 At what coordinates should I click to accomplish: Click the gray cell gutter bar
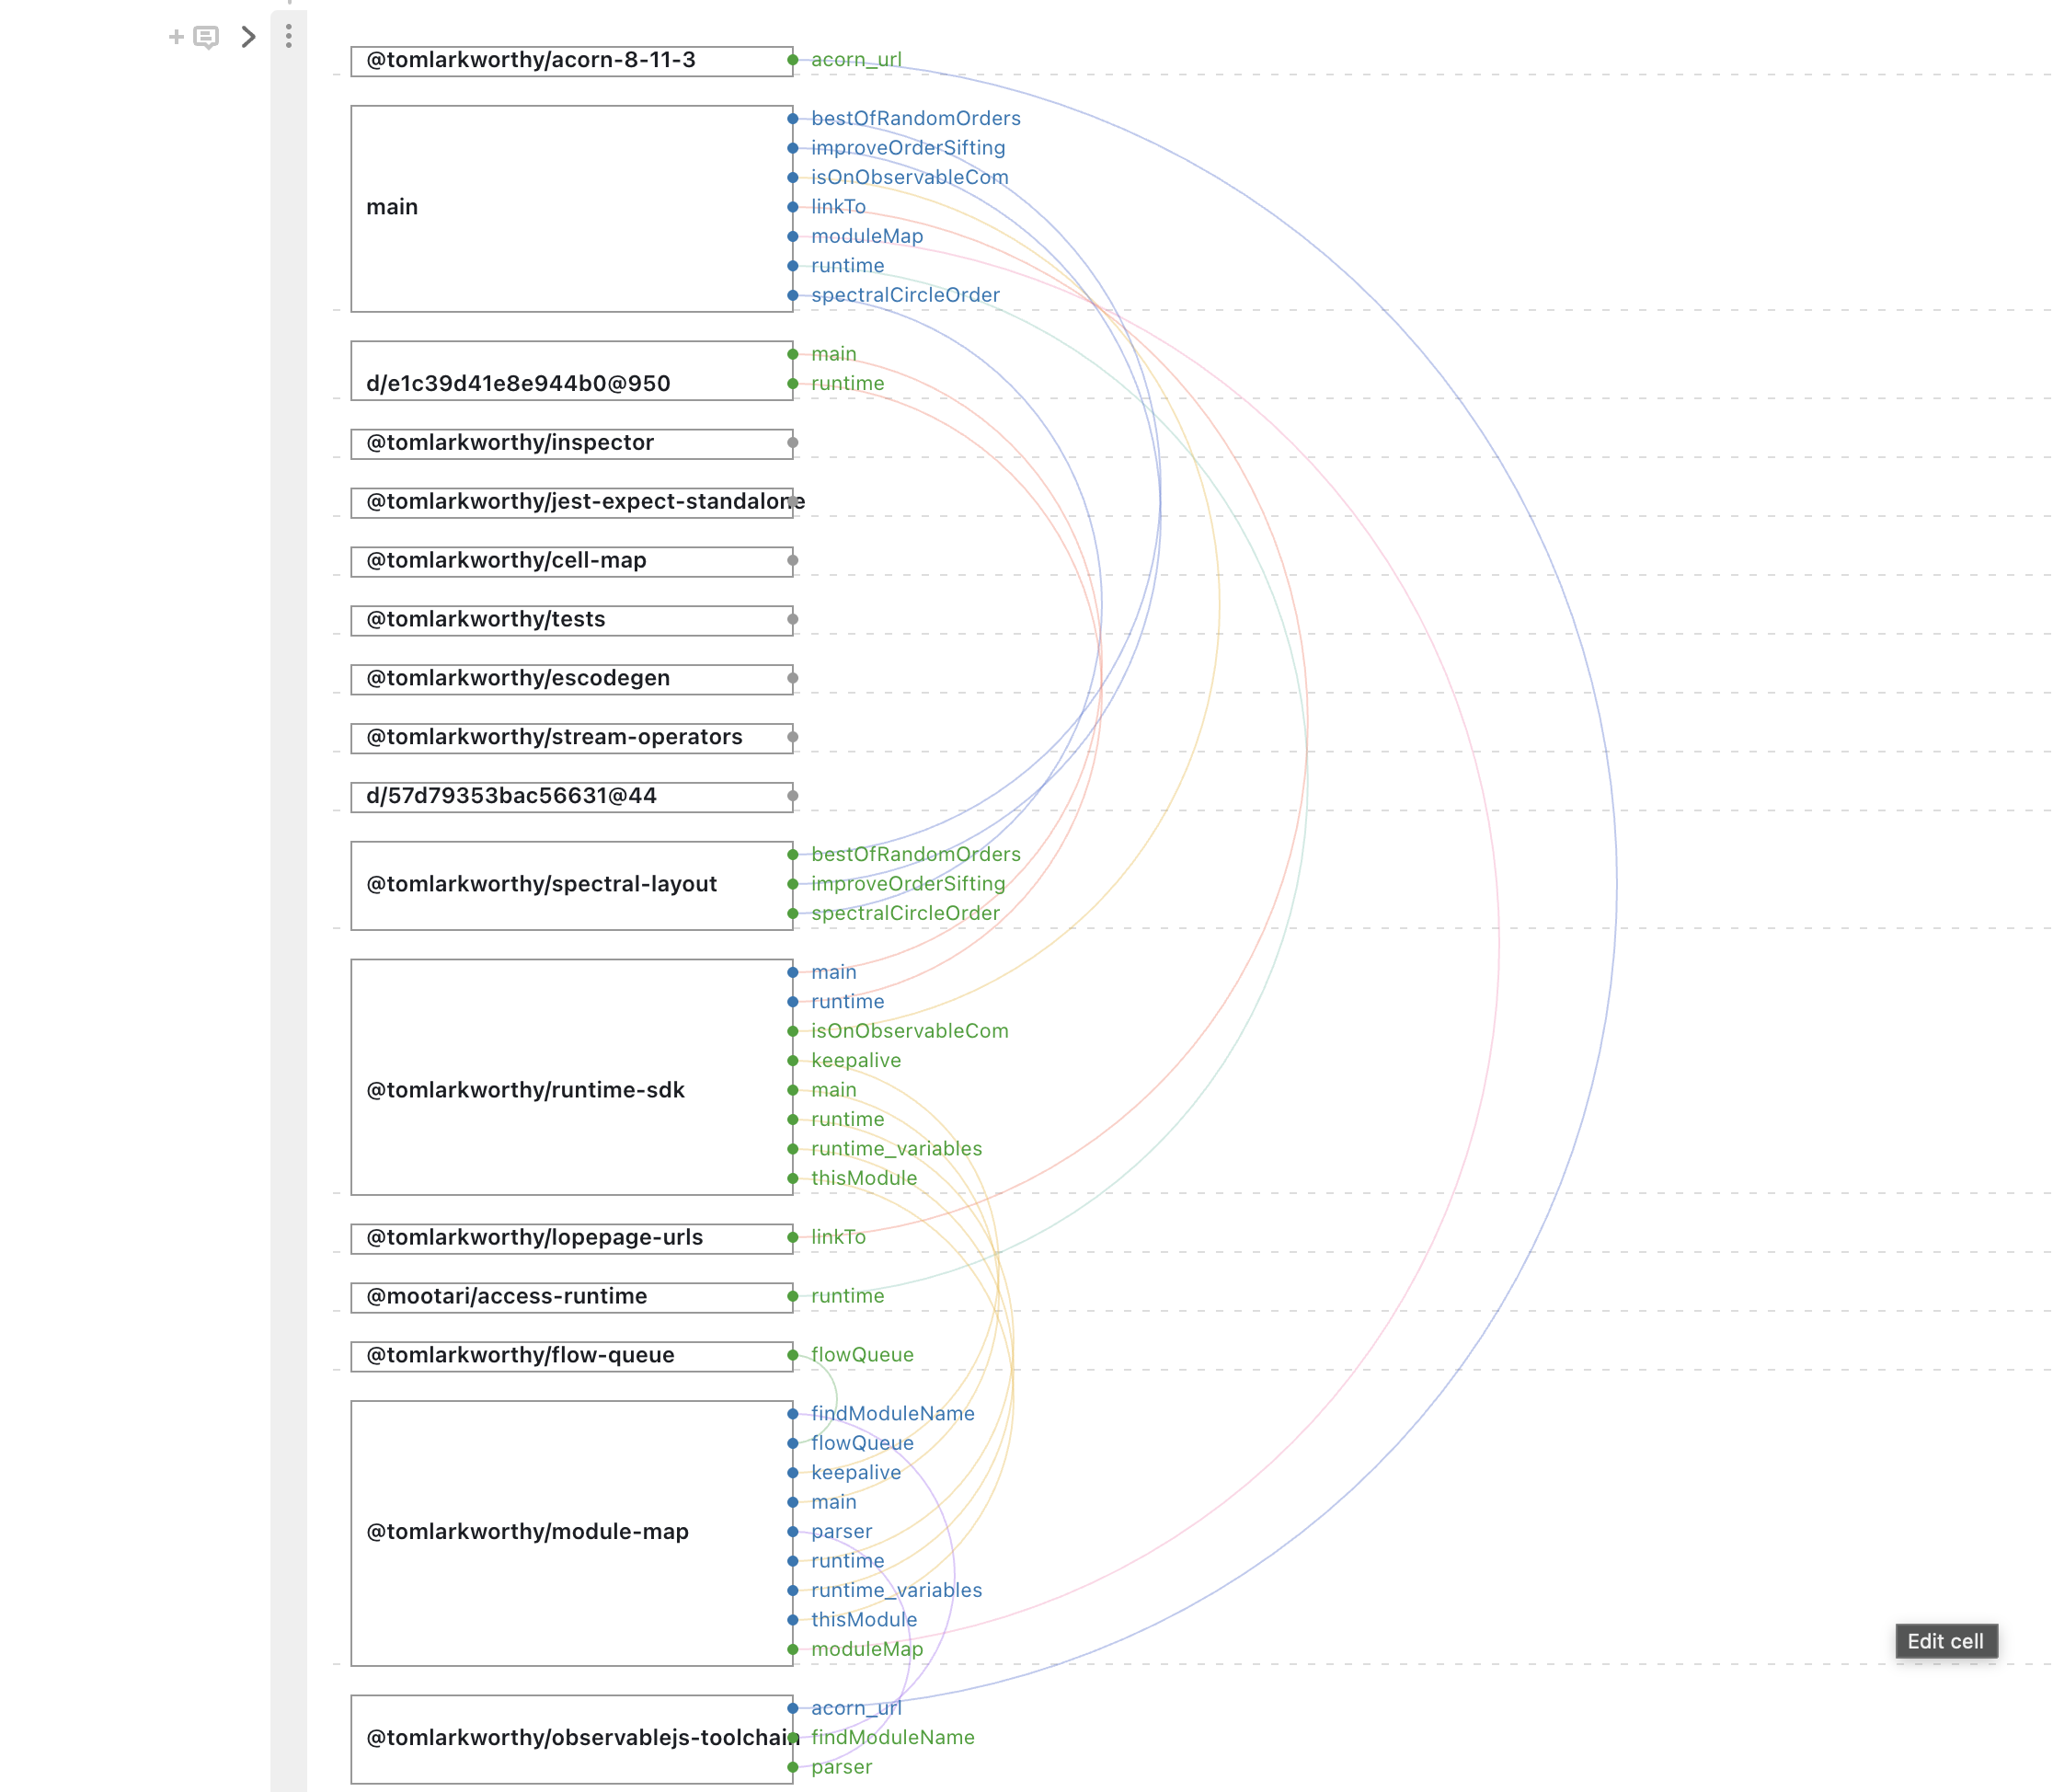(x=288, y=900)
